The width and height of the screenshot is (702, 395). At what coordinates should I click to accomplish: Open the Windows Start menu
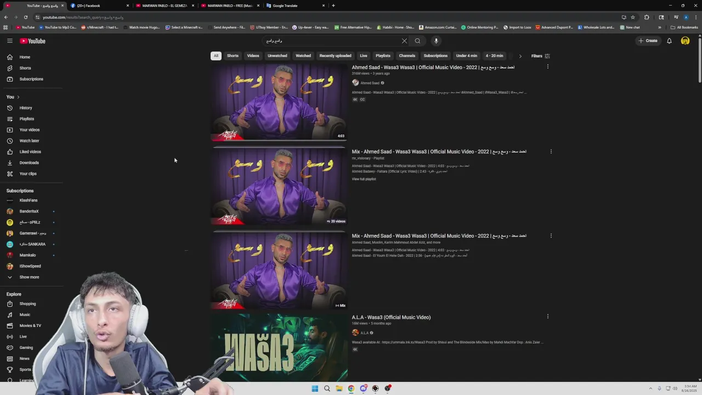coord(315,388)
